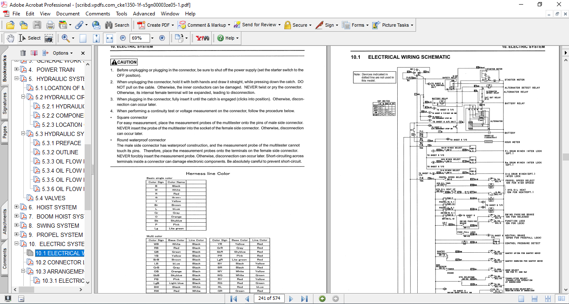Go to the last page
The image size is (569, 304).
304,299
